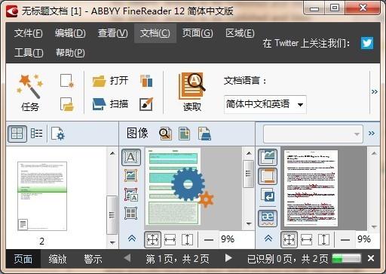Open the image editor brush icon
The image size is (386, 274).
pos(146,104)
